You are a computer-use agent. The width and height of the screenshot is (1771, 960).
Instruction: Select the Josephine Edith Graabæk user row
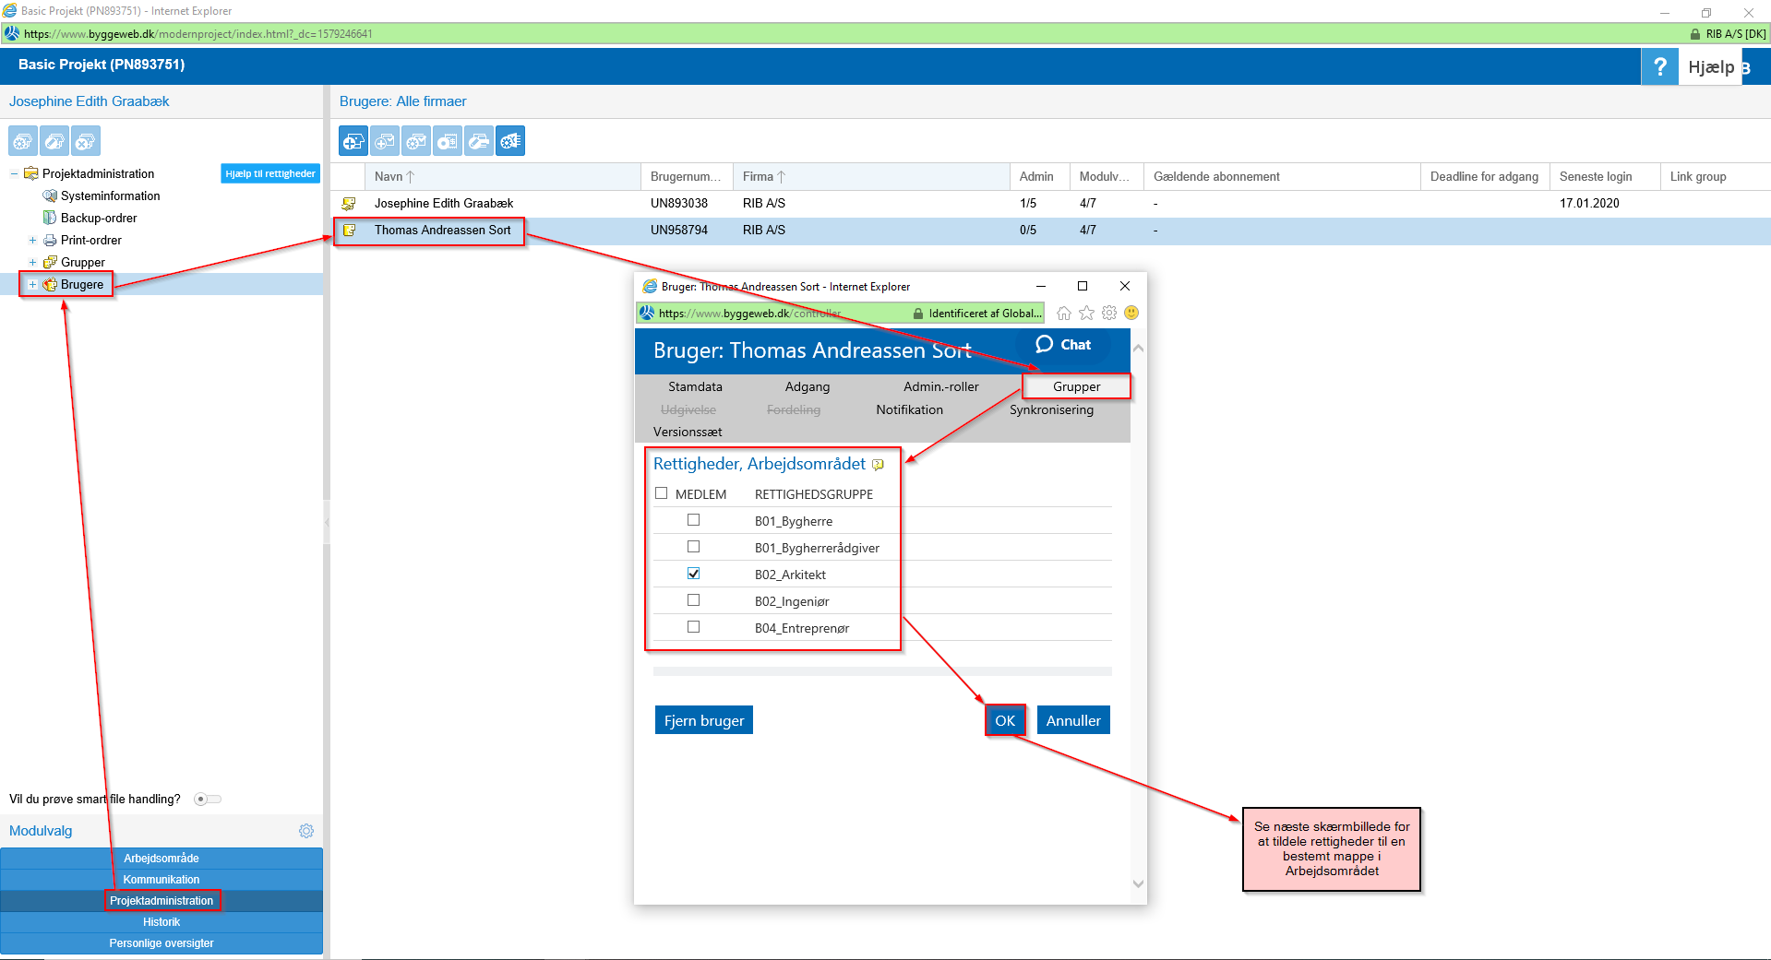point(443,203)
